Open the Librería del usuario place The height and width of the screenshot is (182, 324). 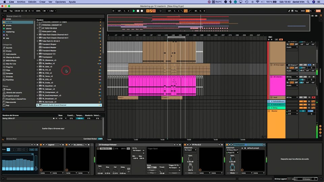click(14, 93)
